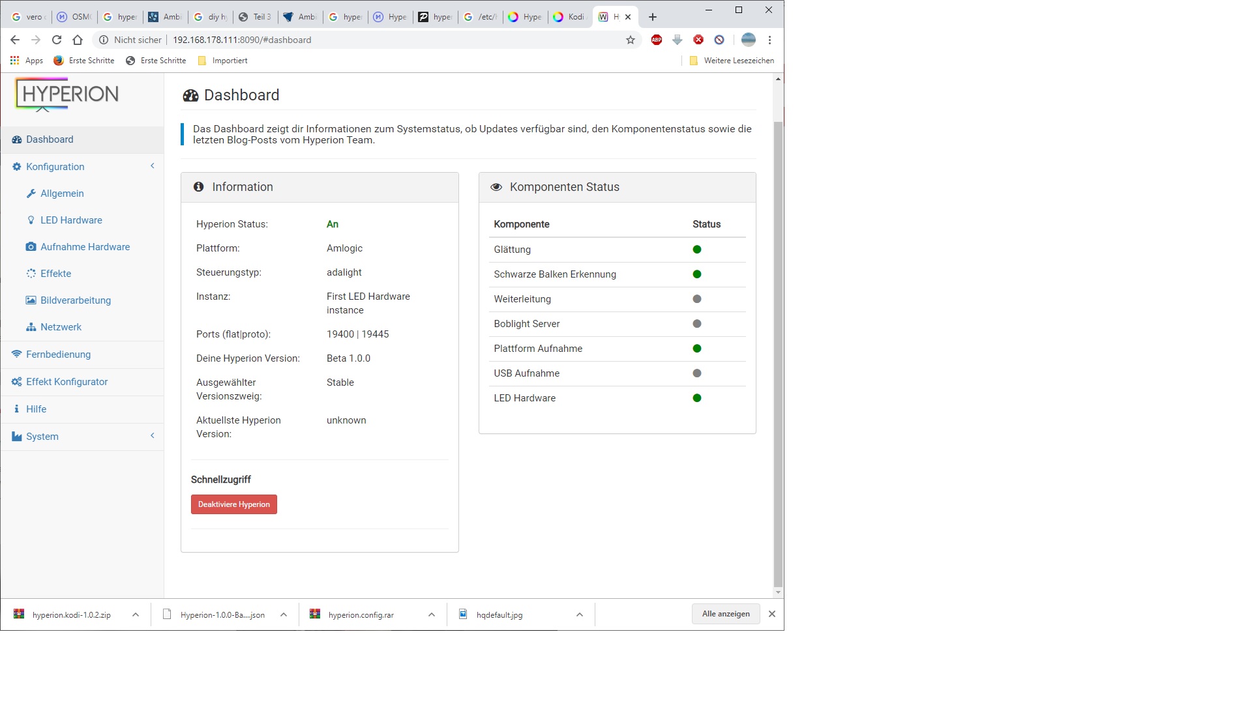Click Alle anzeigen downloads button
Image resolution: width=1252 pixels, height=722 pixels.
click(x=726, y=614)
